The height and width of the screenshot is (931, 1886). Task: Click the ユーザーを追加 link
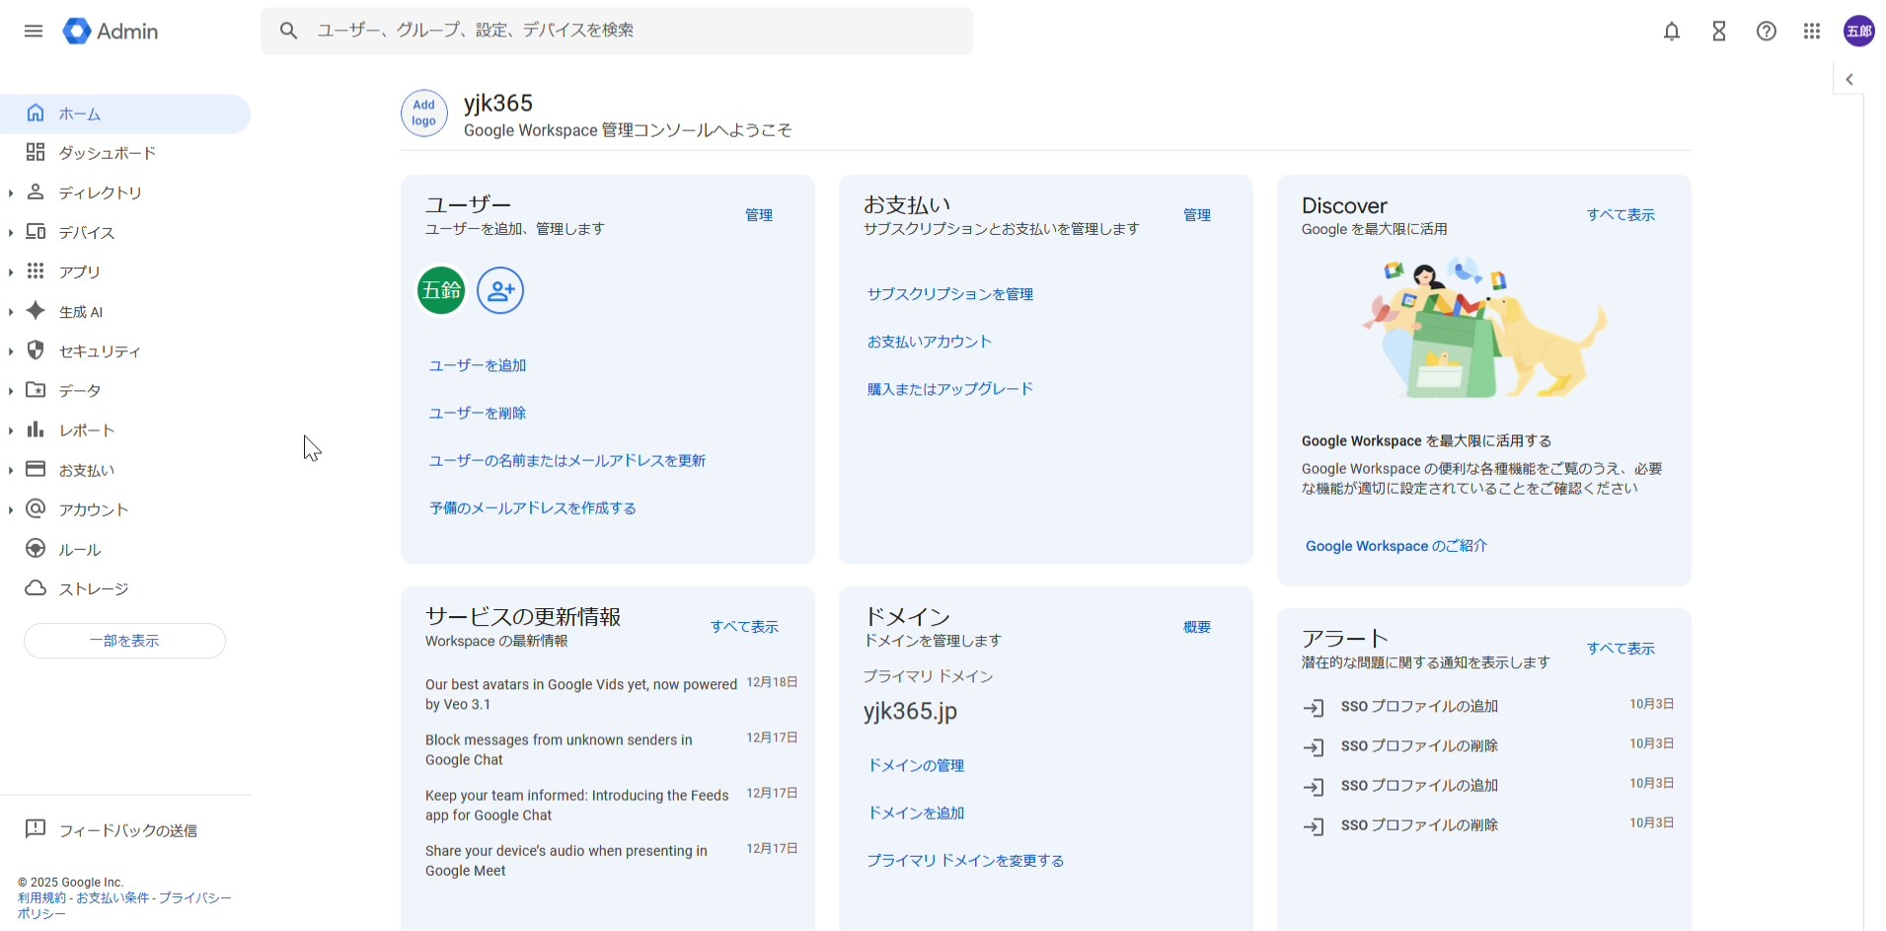pos(478,365)
